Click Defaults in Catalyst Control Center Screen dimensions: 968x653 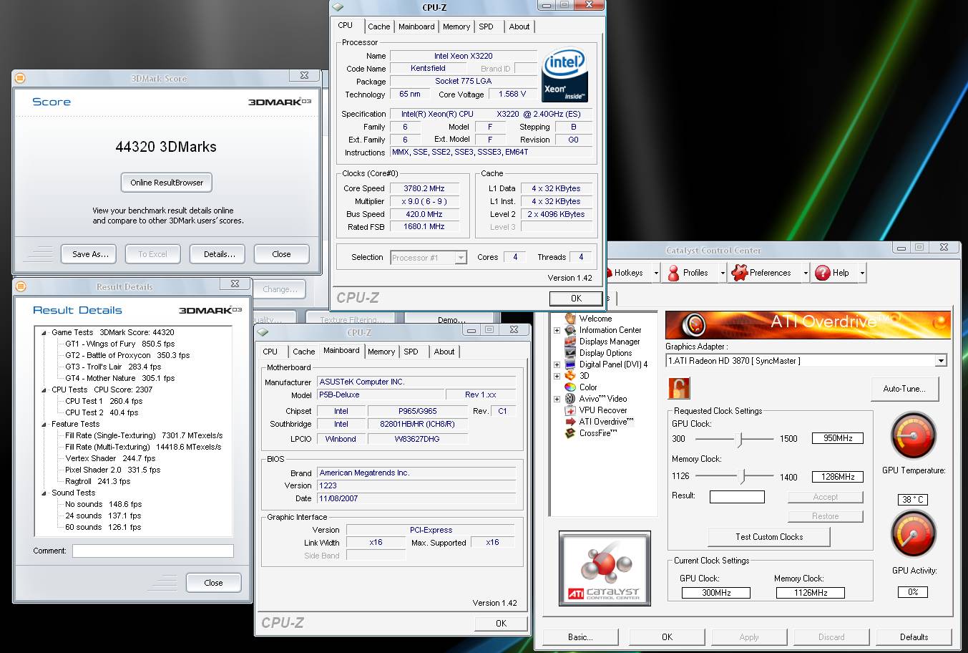(914, 637)
